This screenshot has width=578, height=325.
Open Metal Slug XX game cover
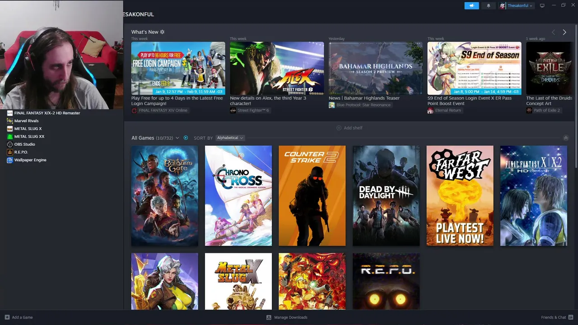(312, 281)
